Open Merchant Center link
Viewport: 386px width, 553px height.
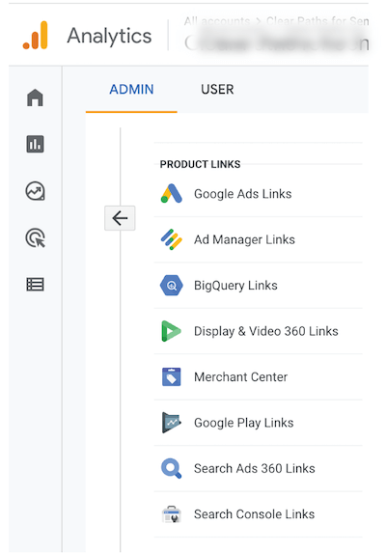pos(259,377)
